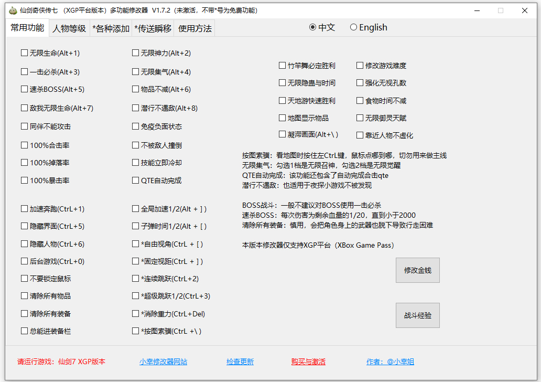Select the English language option
The height and width of the screenshot is (382, 541).
pos(353,27)
